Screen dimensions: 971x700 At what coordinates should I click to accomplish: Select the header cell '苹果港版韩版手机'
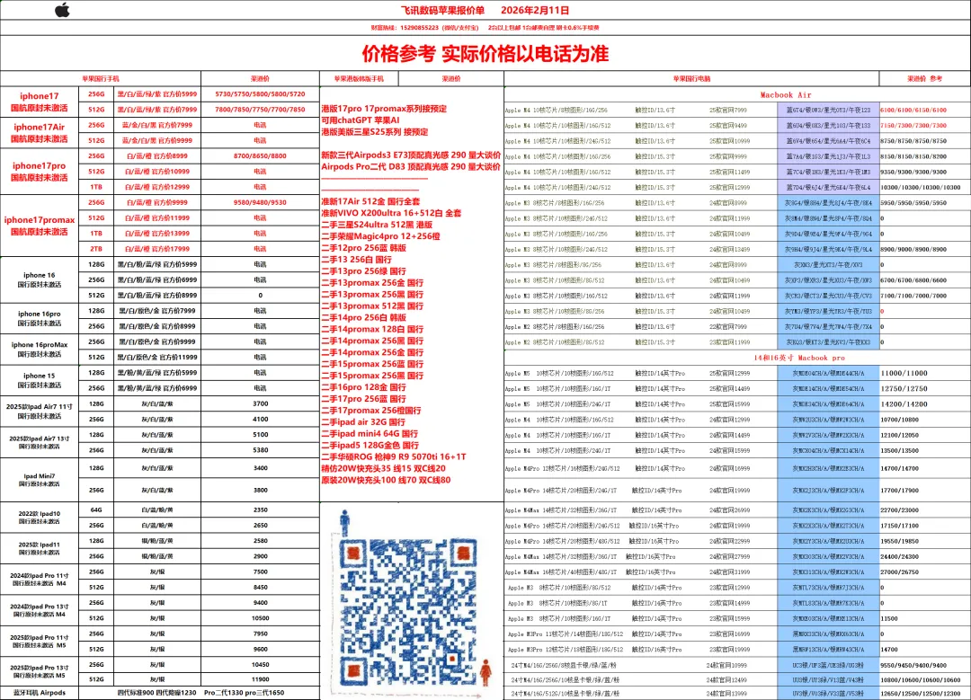tap(359, 78)
